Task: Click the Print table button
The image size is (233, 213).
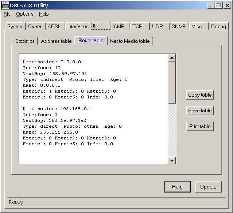Action: pyautogui.click(x=200, y=127)
